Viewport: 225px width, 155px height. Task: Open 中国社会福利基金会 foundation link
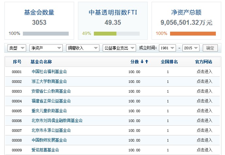(x=49, y=72)
